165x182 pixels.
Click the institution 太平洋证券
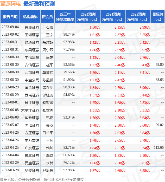30,110
